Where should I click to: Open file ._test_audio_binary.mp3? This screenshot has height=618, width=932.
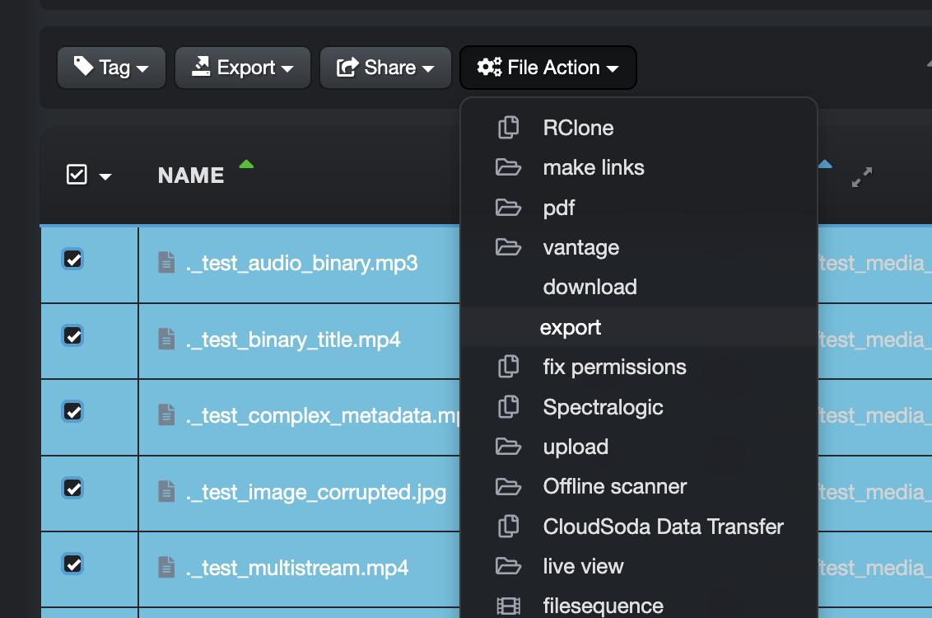coord(302,263)
